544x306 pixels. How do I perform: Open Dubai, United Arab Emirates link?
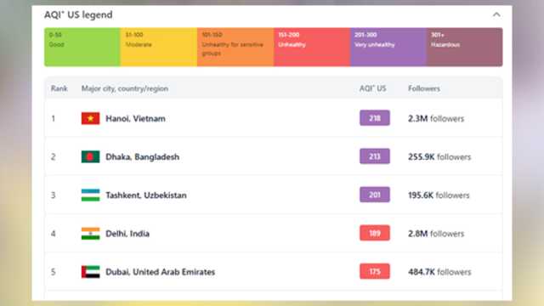tap(160, 272)
